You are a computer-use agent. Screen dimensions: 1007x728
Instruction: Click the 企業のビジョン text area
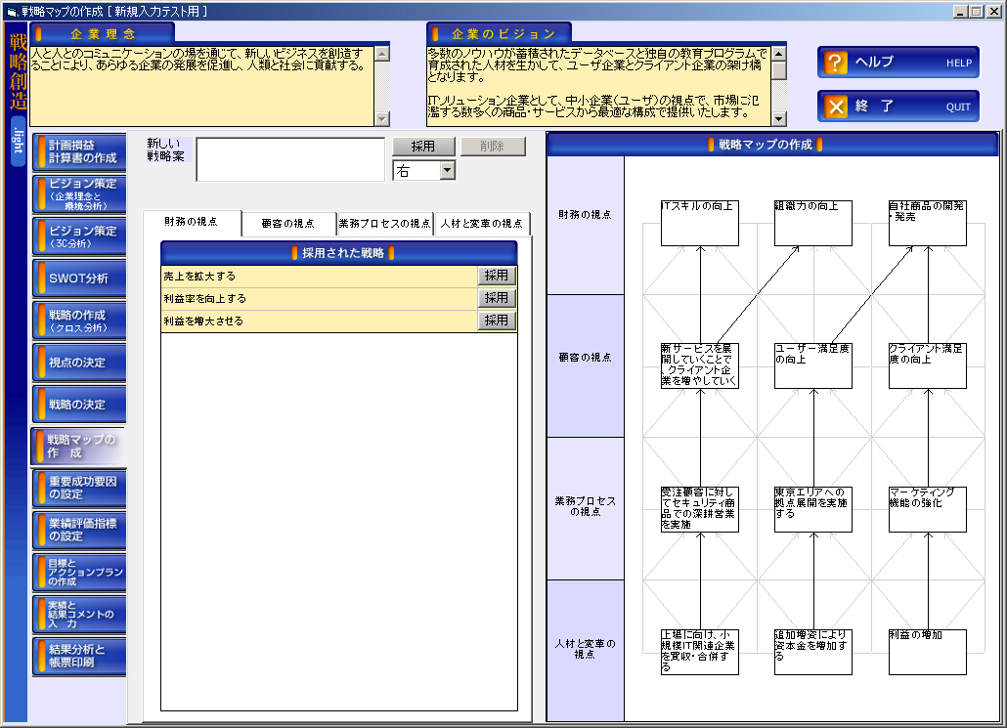598,86
